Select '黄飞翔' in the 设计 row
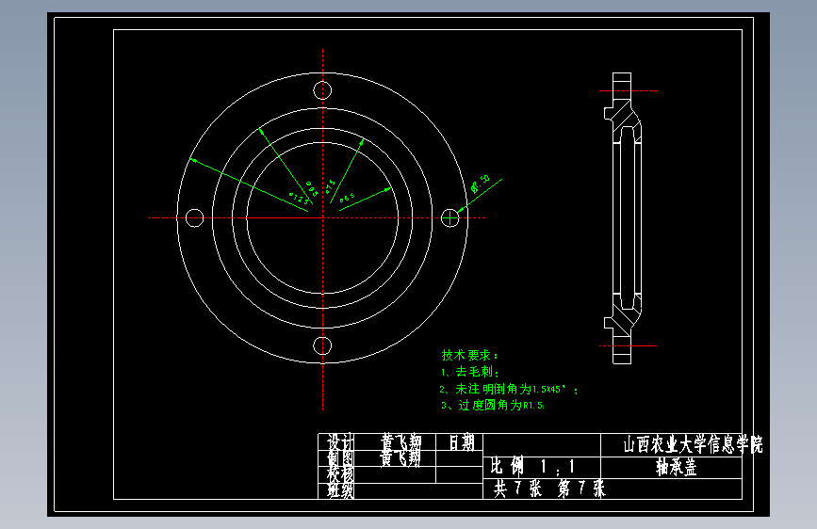This screenshot has width=817, height=529. click(400, 442)
